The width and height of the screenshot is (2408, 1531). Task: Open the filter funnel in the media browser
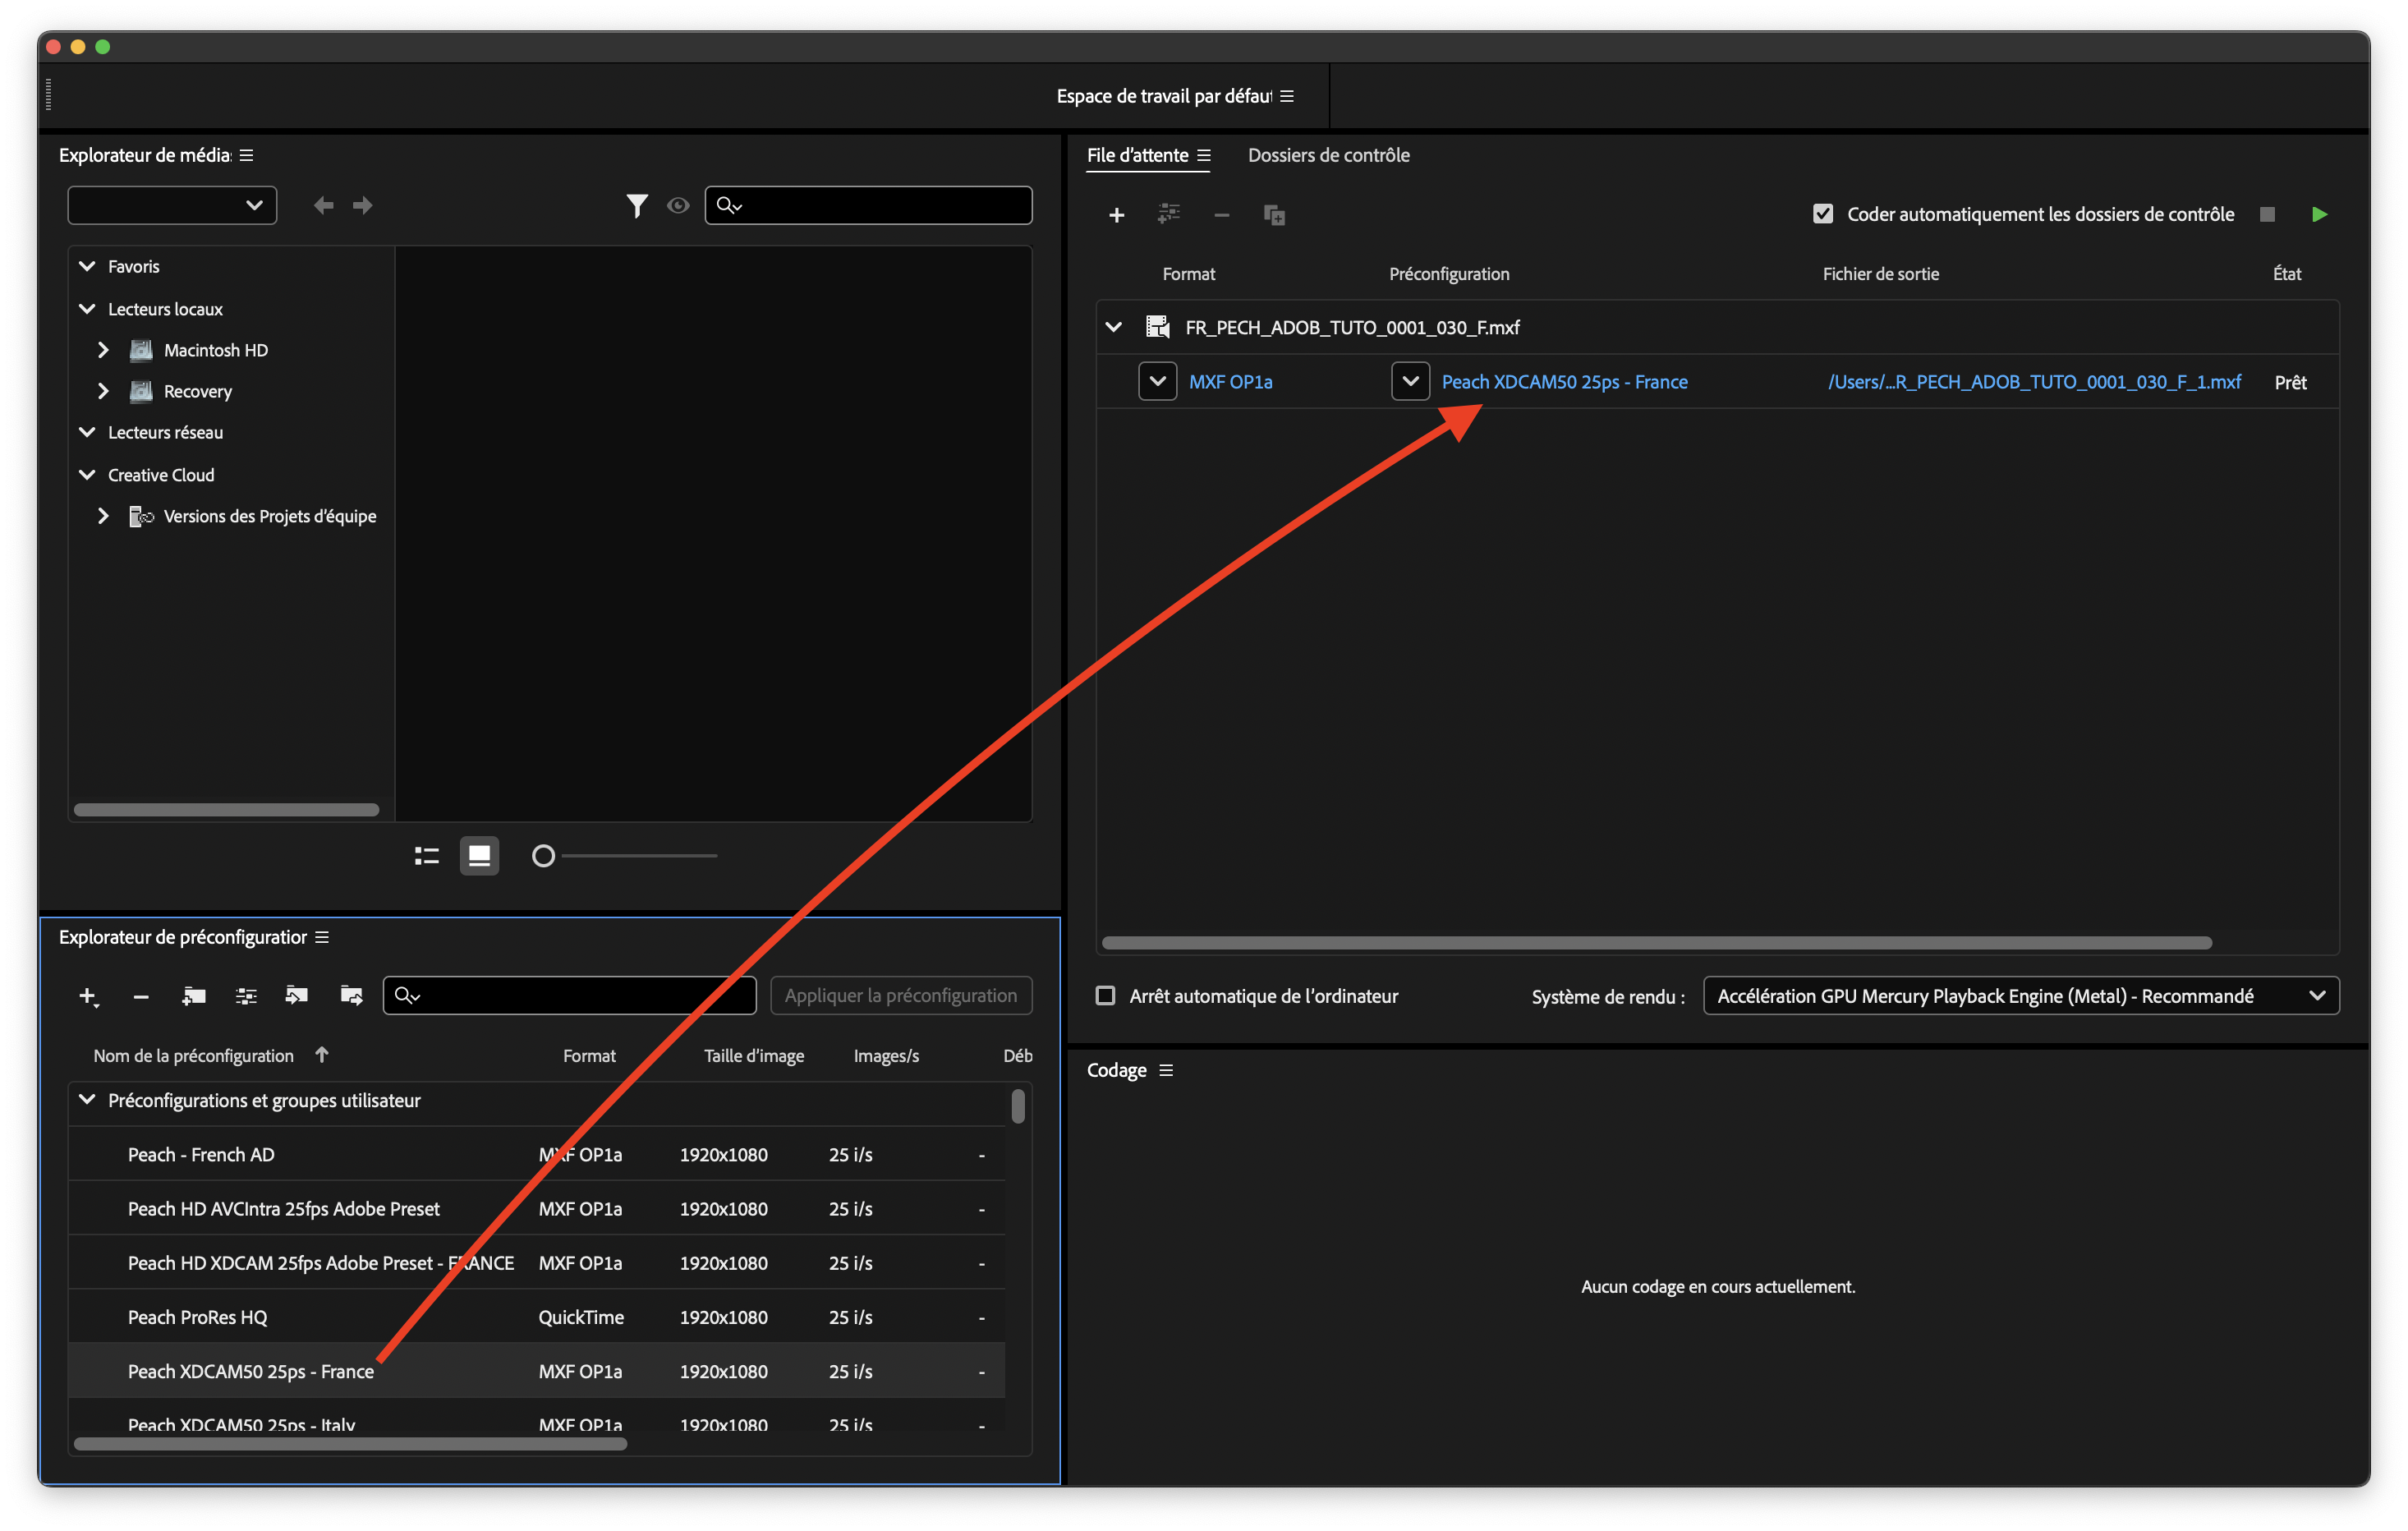[x=637, y=205]
